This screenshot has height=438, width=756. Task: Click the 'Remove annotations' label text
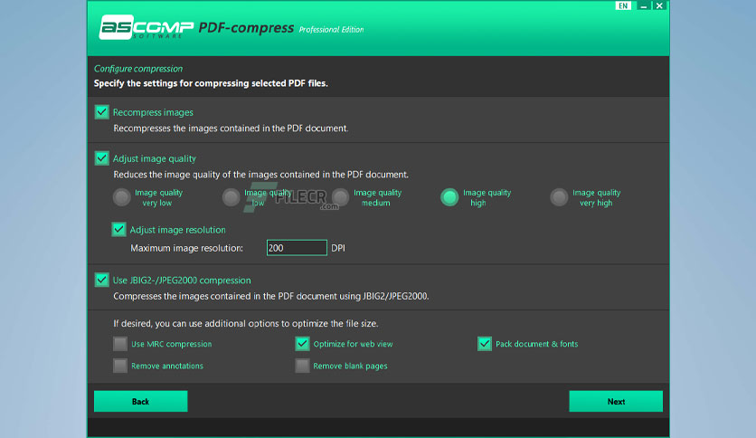pyautogui.click(x=167, y=367)
